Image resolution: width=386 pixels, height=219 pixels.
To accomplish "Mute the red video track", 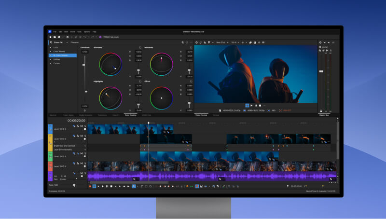I will 82,164.
